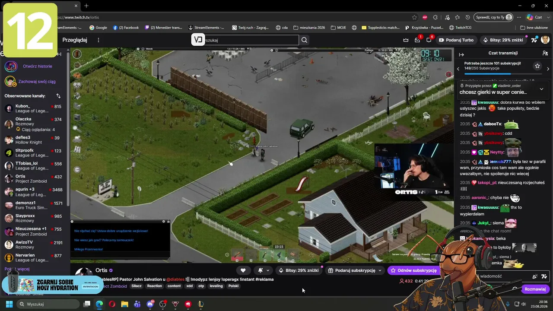Screen dimensions: 553x311
Task: Open the Przeglądaj tab
Action: pyautogui.click(x=75, y=40)
